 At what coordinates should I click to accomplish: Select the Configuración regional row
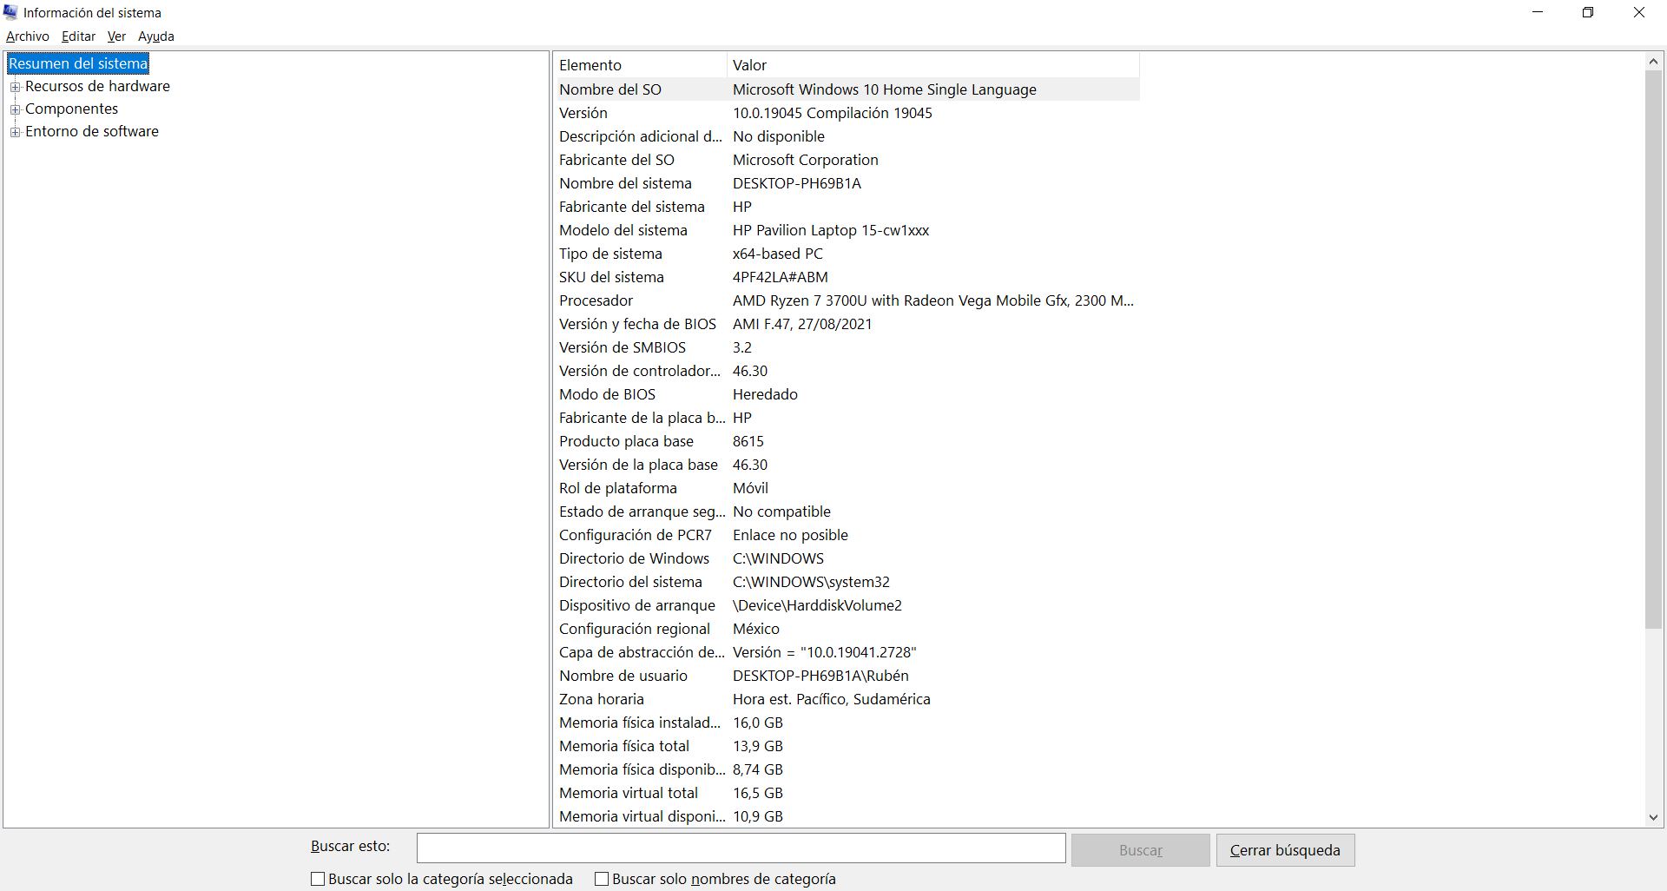[847, 629]
